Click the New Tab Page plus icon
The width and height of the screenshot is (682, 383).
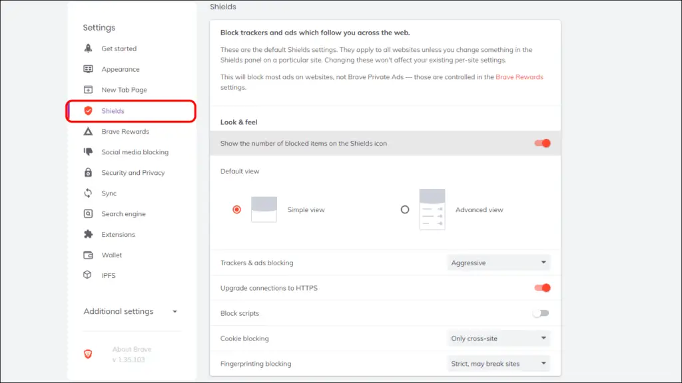88,90
